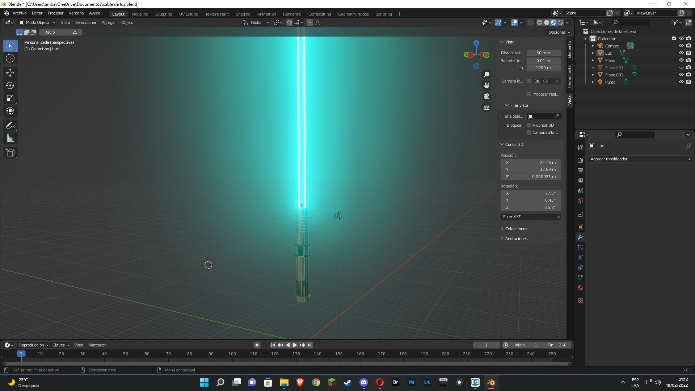Select rendered viewport shading mode

point(560,22)
